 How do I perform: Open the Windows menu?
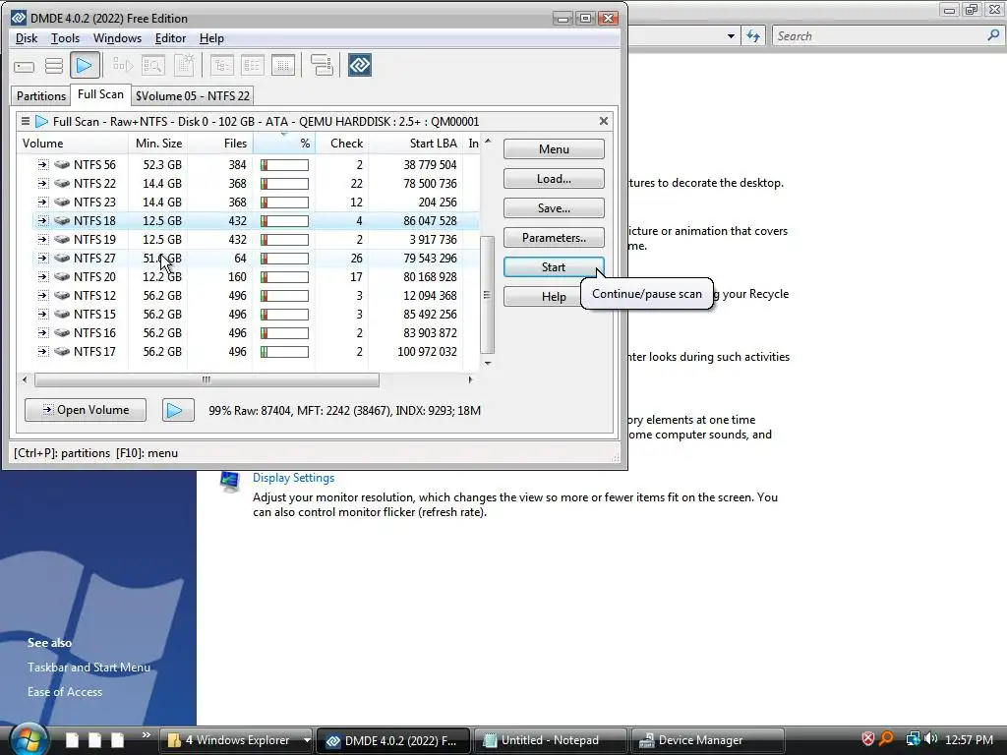[x=117, y=38]
